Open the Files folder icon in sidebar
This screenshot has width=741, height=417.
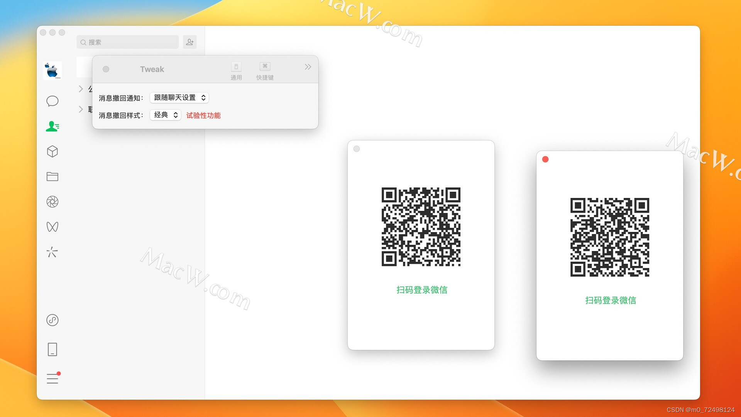[52, 176]
